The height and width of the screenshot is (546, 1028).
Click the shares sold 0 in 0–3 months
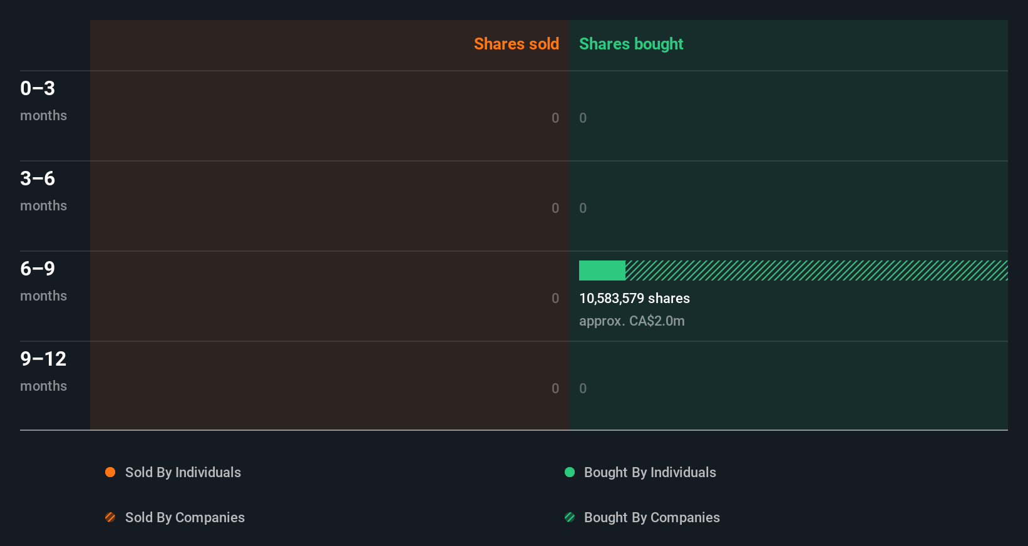tap(555, 118)
